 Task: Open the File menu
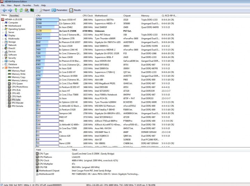point(3,5)
